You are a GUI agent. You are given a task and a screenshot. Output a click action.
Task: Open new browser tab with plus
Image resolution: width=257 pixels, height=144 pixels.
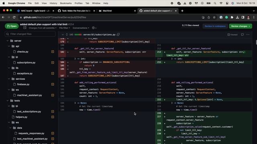click(182, 11)
